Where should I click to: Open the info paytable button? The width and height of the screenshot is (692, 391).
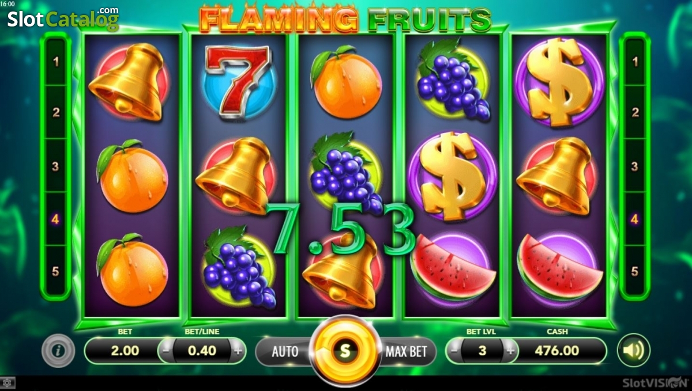click(58, 350)
